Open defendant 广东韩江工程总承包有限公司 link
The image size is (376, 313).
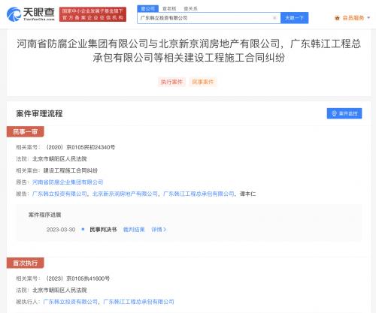pyautogui.click(x=199, y=194)
